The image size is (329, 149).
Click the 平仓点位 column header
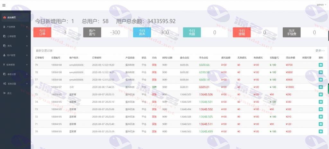203,57
